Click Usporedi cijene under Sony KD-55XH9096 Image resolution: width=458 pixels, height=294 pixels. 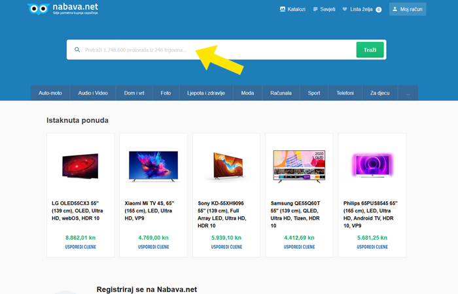(x=226, y=247)
